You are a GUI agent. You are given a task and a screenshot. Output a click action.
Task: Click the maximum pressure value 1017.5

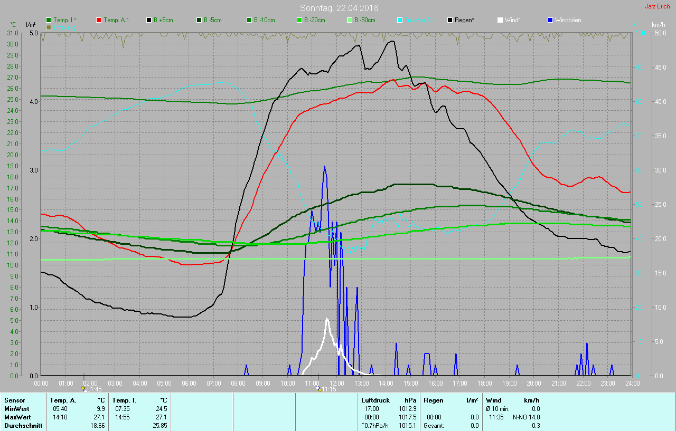click(408, 417)
